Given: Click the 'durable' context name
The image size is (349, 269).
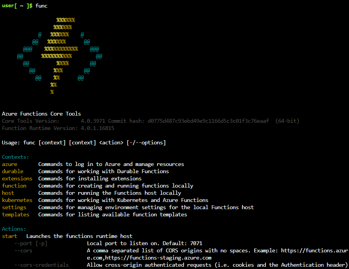Looking at the screenshot, I should [13, 171].
